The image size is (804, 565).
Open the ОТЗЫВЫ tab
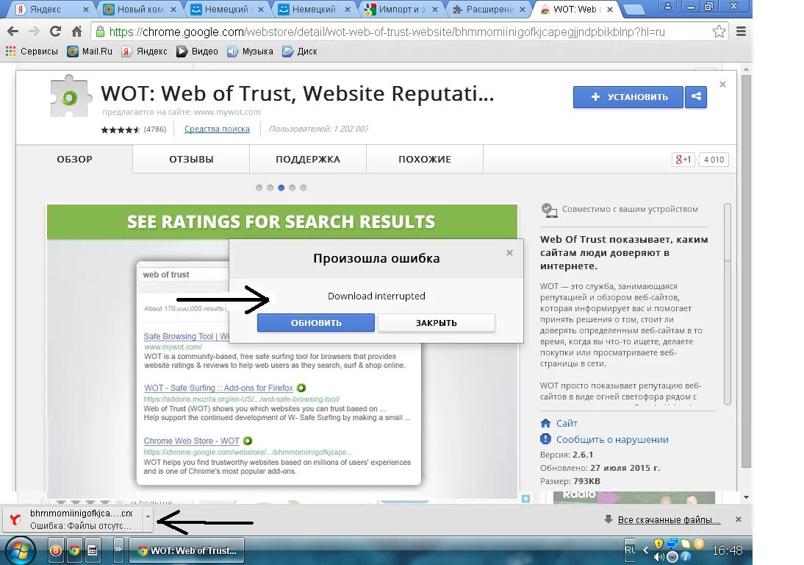point(191,159)
